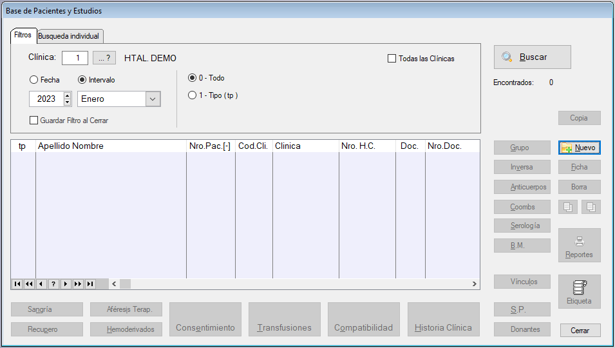Open the clinic lookup '... ?' button
Image resolution: width=615 pixels, height=348 pixels.
pos(104,58)
